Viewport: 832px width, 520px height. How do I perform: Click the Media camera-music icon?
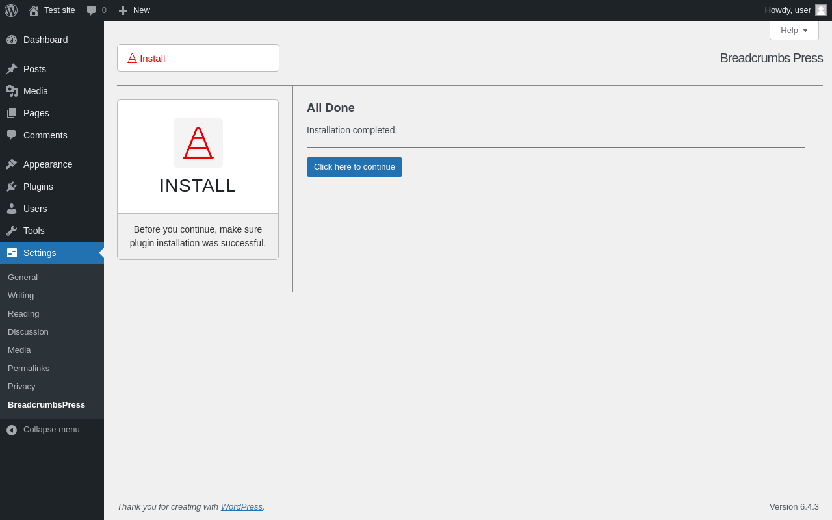click(12, 91)
